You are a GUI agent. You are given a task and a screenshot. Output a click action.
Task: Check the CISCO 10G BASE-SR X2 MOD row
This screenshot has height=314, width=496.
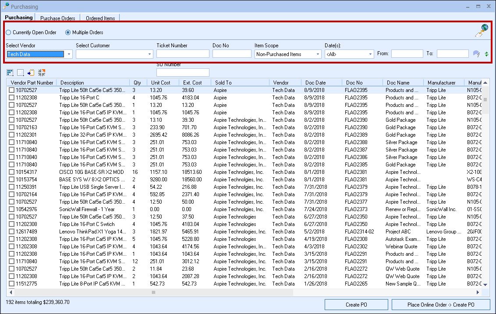point(12,172)
